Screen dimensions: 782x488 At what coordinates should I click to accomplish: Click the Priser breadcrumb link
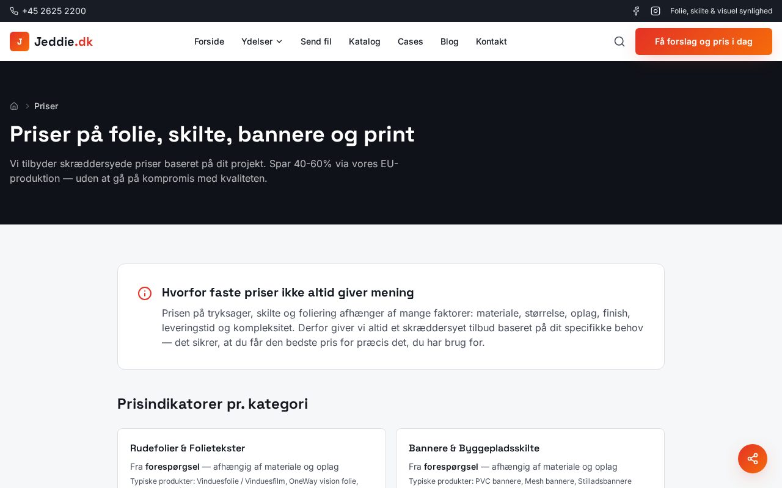click(46, 106)
